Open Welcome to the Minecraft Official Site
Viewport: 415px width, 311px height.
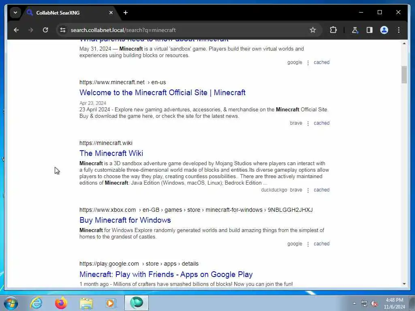point(162,93)
